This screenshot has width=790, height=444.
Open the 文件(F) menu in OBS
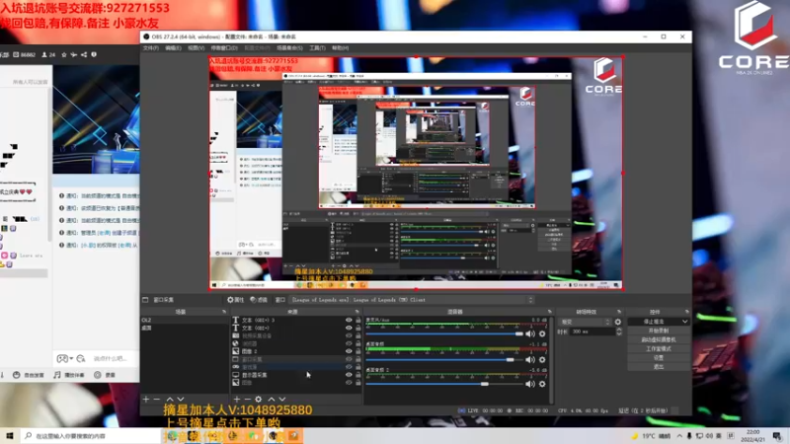pyautogui.click(x=151, y=47)
